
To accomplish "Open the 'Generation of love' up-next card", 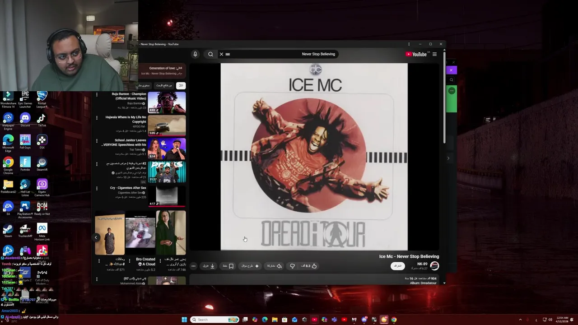I will [x=162, y=70].
